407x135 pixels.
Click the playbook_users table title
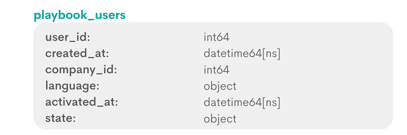[x=80, y=16]
